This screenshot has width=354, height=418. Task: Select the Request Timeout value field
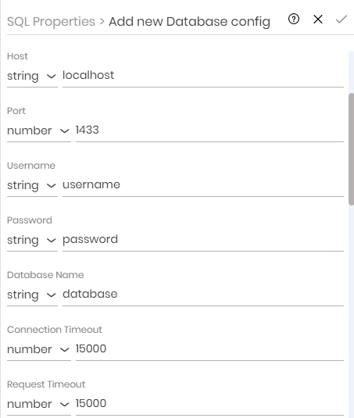[209, 404]
